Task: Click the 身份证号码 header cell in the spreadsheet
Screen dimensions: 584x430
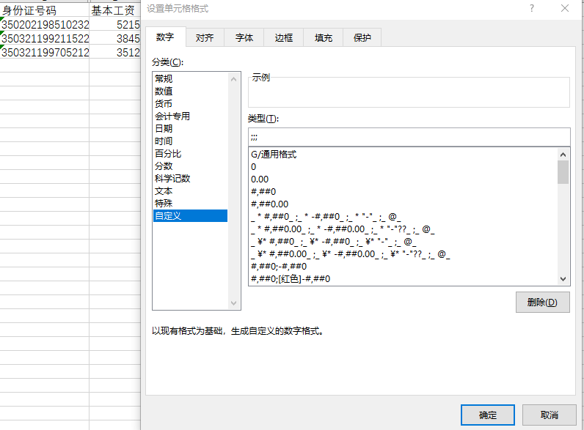Action: [44, 10]
